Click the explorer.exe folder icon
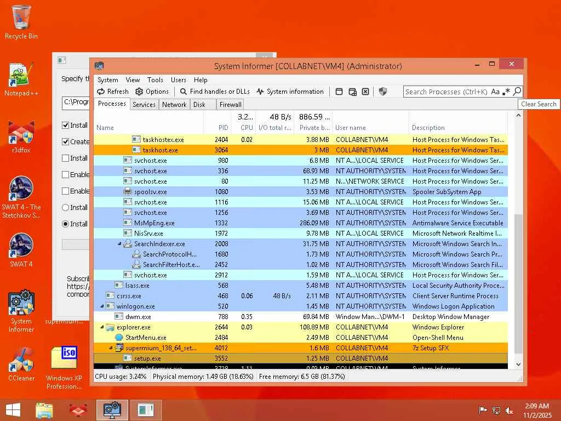Image resolution: width=561 pixels, height=421 pixels. (x=110, y=327)
